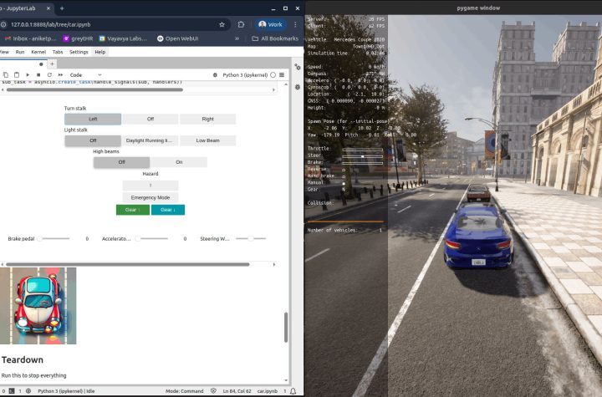Add a new launcher tab
Screen dimensions: 602x397
(52, 64)
